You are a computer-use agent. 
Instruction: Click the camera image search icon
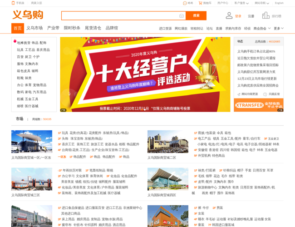(182, 16)
